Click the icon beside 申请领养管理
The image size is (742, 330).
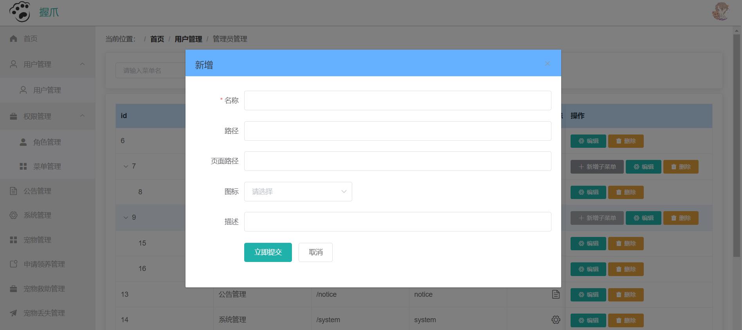point(13,264)
